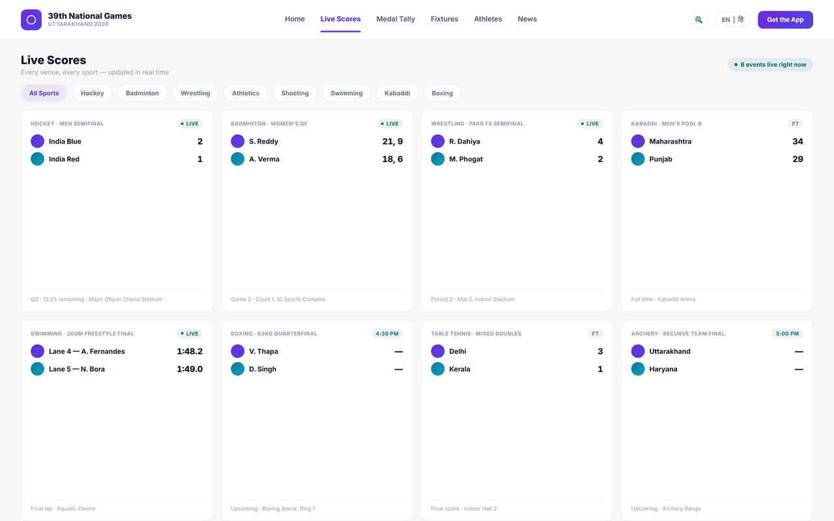Click India Blue team avatar
Screen dimensions: 834x521
click(x=38, y=141)
